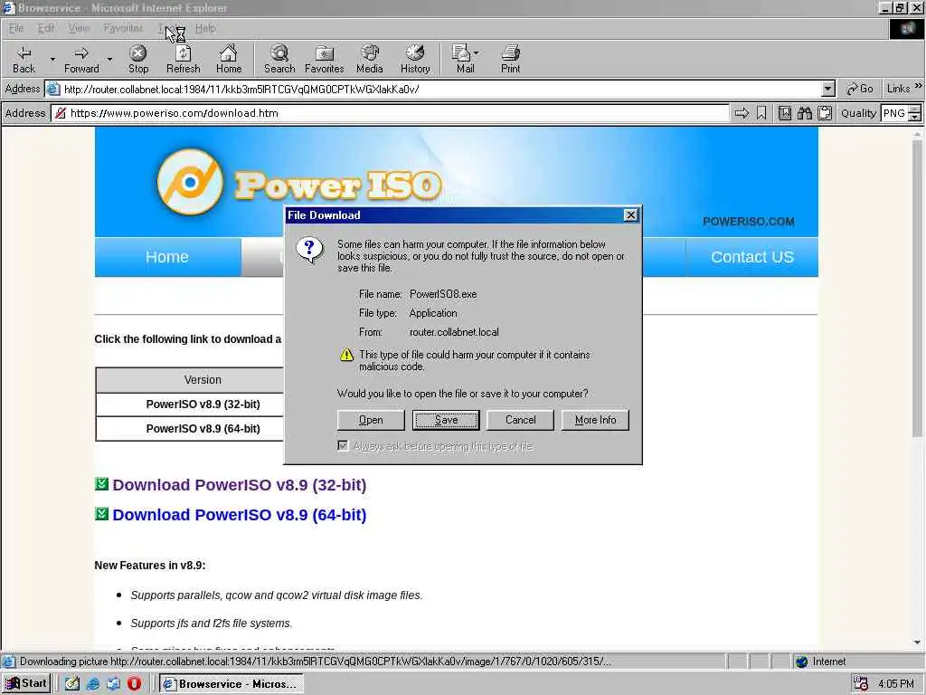Screen dimensions: 926x695
Task: Click the scrollbar down arrow
Action: [917, 643]
